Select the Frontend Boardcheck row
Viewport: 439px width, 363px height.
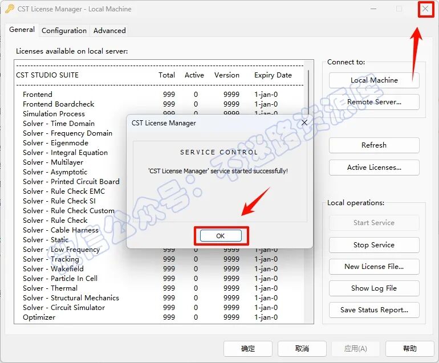(x=150, y=104)
